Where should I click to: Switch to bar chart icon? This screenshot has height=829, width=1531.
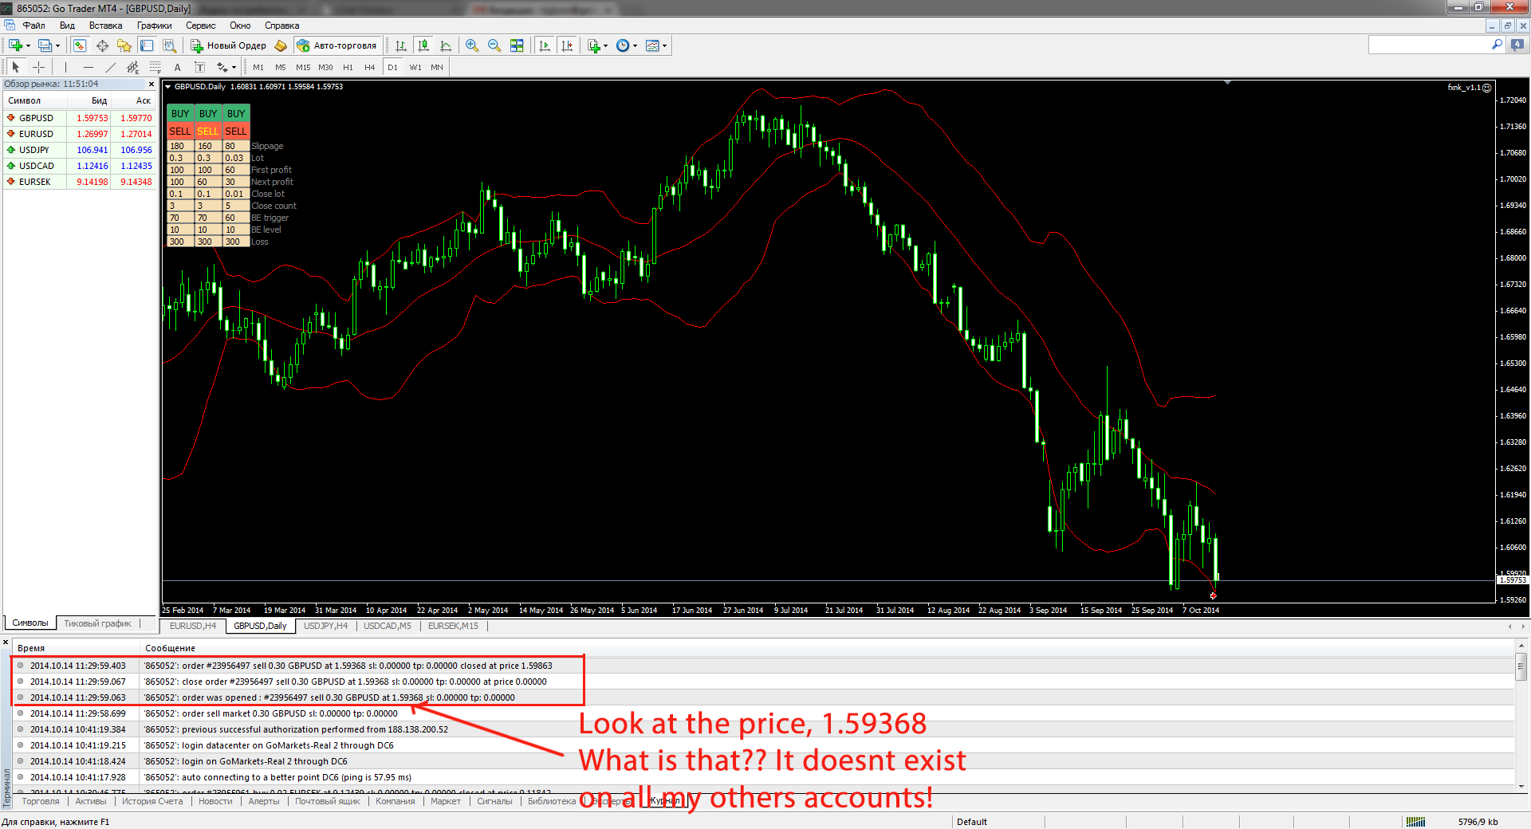click(401, 45)
